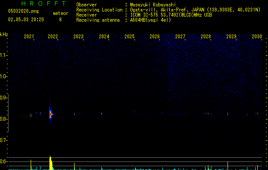The width and height of the screenshot is (268, 170).
Task: Click the 2027 time axis label
Action: pyautogui.click(x=180, y=37)
